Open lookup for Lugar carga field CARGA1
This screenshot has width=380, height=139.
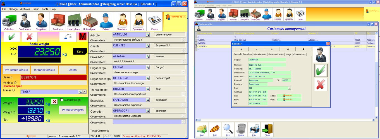[148, 67]
